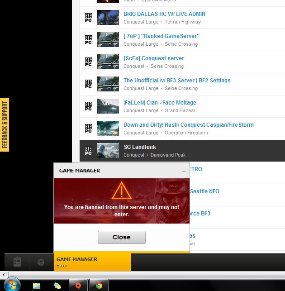Viewport: 285px width, 291px height.
Task: Click BF3 PC icon beside Down and Dirty
Action: click(x=88, y=129)
